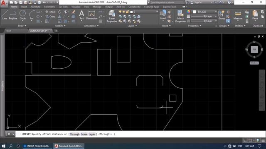This screenshot has width=266, height=149.
Task: Click Undo arrow in quick access toolbar
Action: pyautogui.click(x=44, y=2)
